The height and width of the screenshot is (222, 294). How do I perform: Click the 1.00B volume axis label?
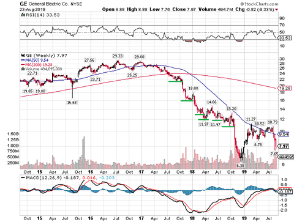point(13,146)
